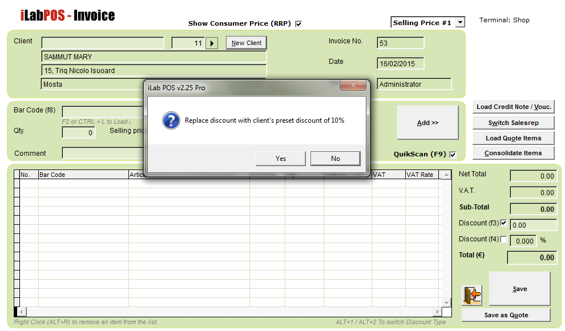Click Load Quote Items button
Image resolution: width=565 pixels, height=331 pixels.
pos(514,138)
